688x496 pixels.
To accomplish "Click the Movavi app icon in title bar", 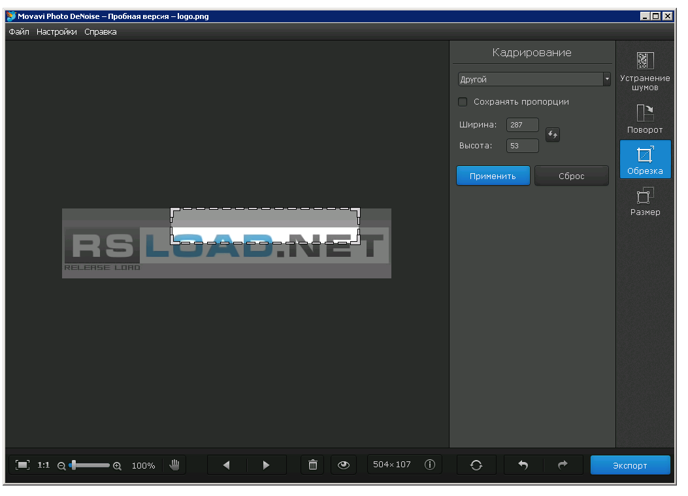I will tap(11, 16).
